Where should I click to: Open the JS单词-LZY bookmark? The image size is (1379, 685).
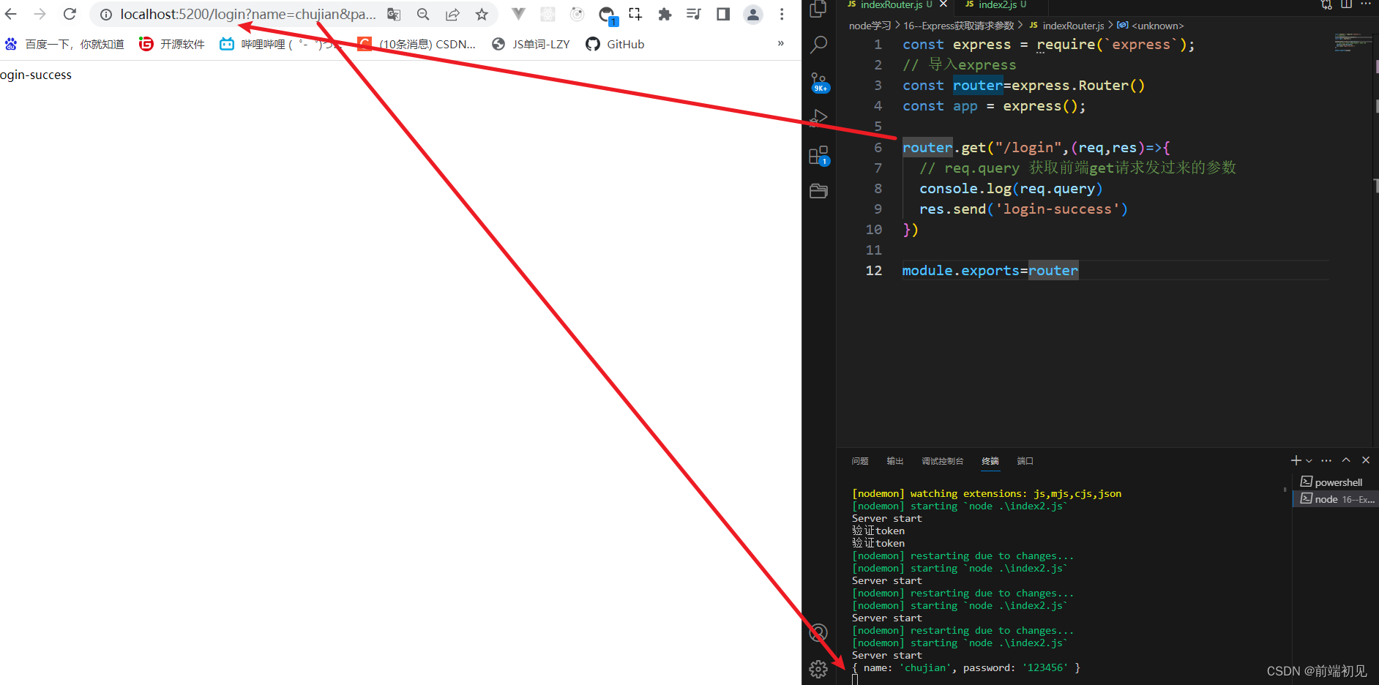(531, 44)
